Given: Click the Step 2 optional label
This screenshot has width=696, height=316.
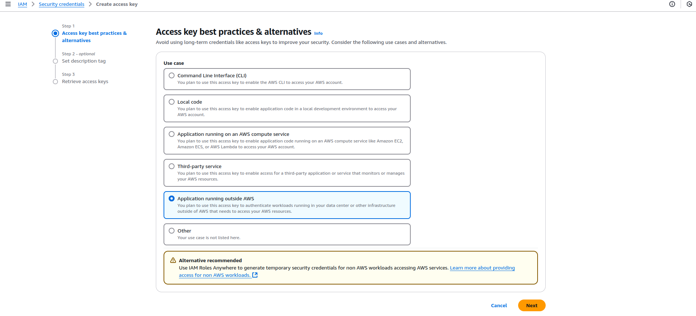Looking at the screenshot, I should (78, 54).
